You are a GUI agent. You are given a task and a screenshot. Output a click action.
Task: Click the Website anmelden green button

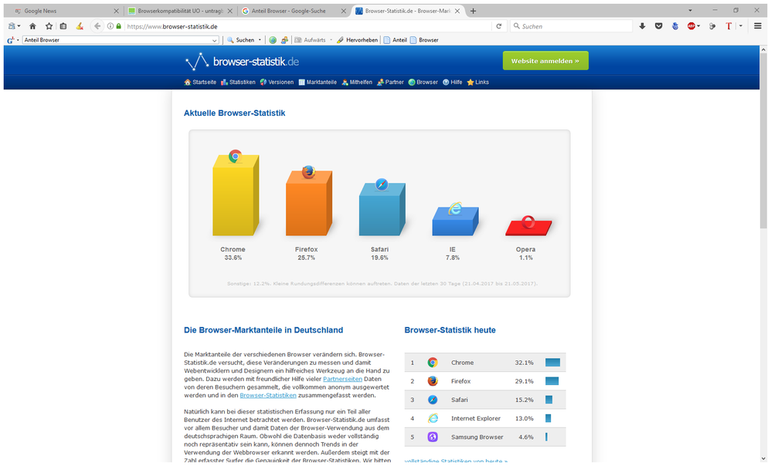[545, 61]
